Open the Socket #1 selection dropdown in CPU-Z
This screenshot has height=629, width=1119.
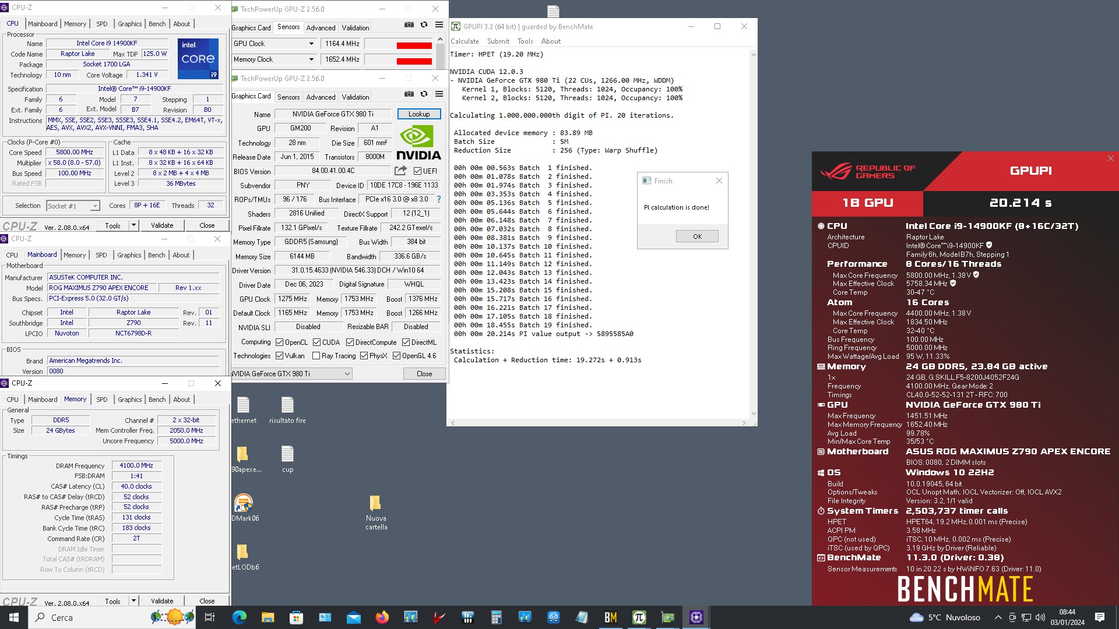coord(73,206)
